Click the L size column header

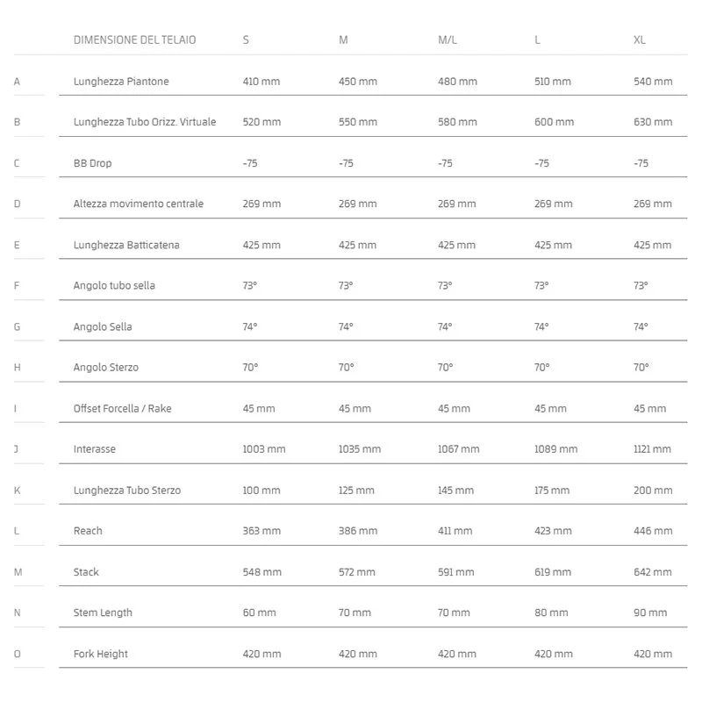[x=537, y=39]
